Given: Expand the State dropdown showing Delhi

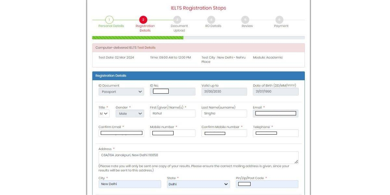Looking at the screenshot, I should coord(198,184).
